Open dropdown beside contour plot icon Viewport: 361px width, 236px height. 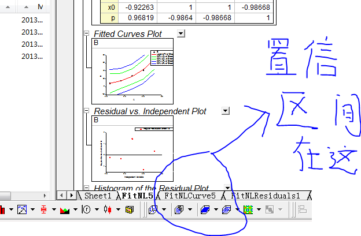coord(259,209)
